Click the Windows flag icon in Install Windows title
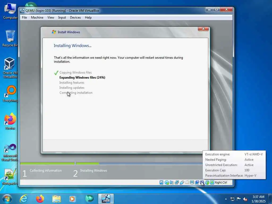Viewport: 272px width, 204px height. (x=54, y=32)
